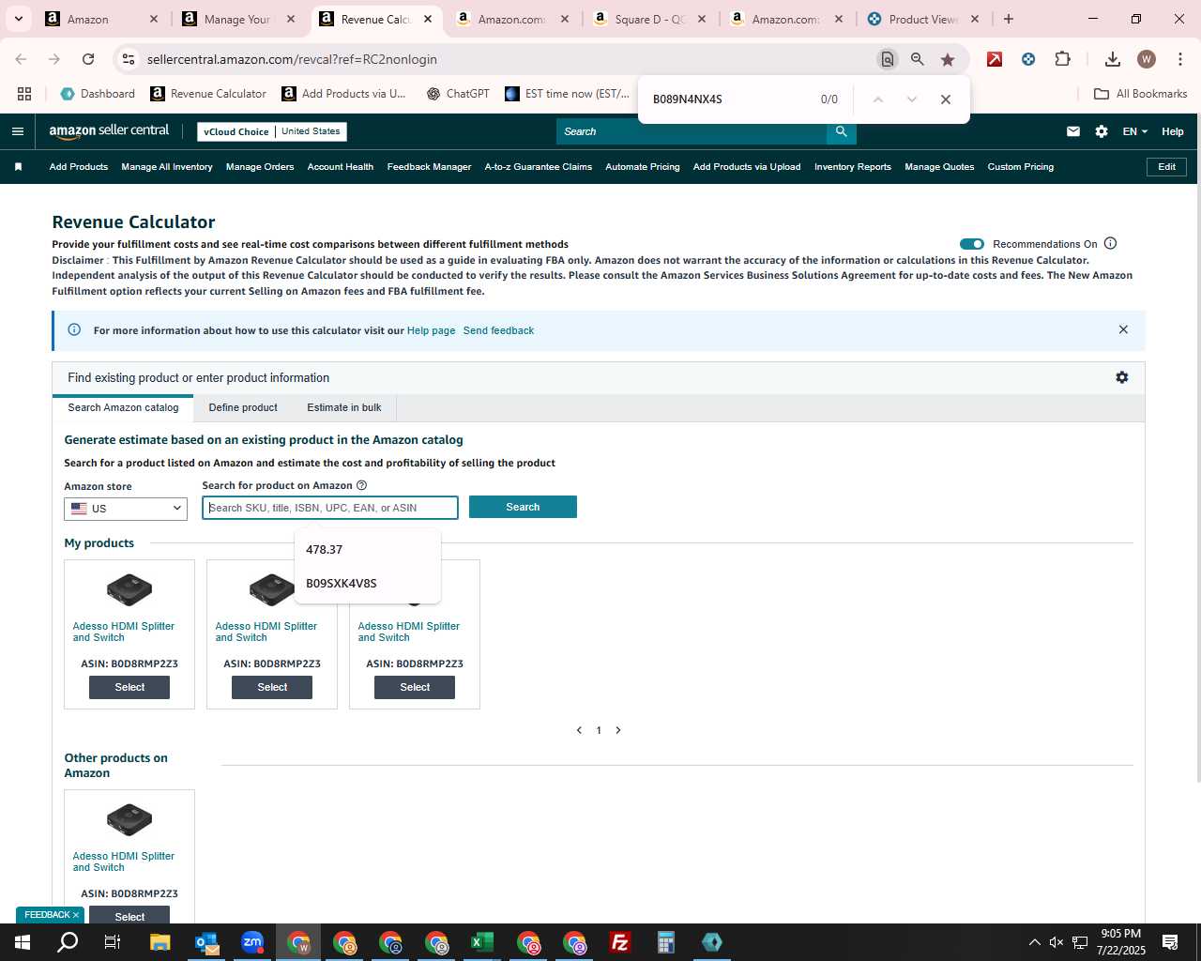Image resolution: width=1201 pixels, height=961 pixels.
Task: Open the mail messages icon
Action: point(1073,131)
